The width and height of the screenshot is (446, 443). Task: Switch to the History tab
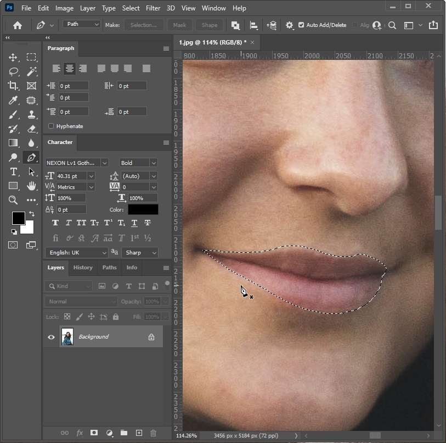click(83, 268)
